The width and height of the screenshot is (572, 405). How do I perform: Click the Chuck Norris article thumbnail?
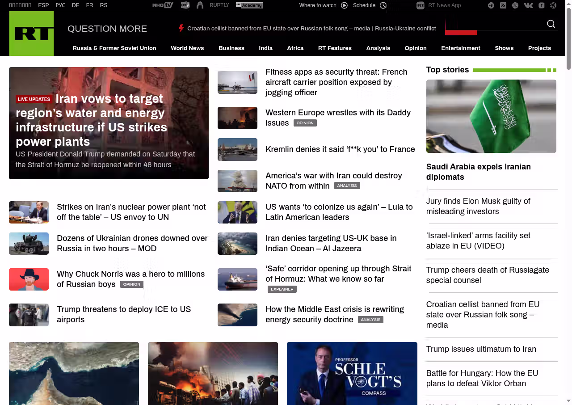(29, 279)
